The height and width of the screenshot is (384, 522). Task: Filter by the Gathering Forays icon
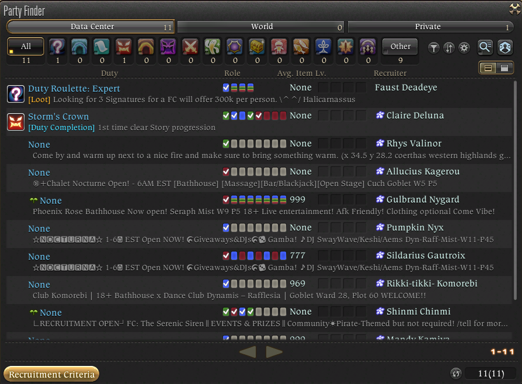pyautogui.click(x=301, y=47)
